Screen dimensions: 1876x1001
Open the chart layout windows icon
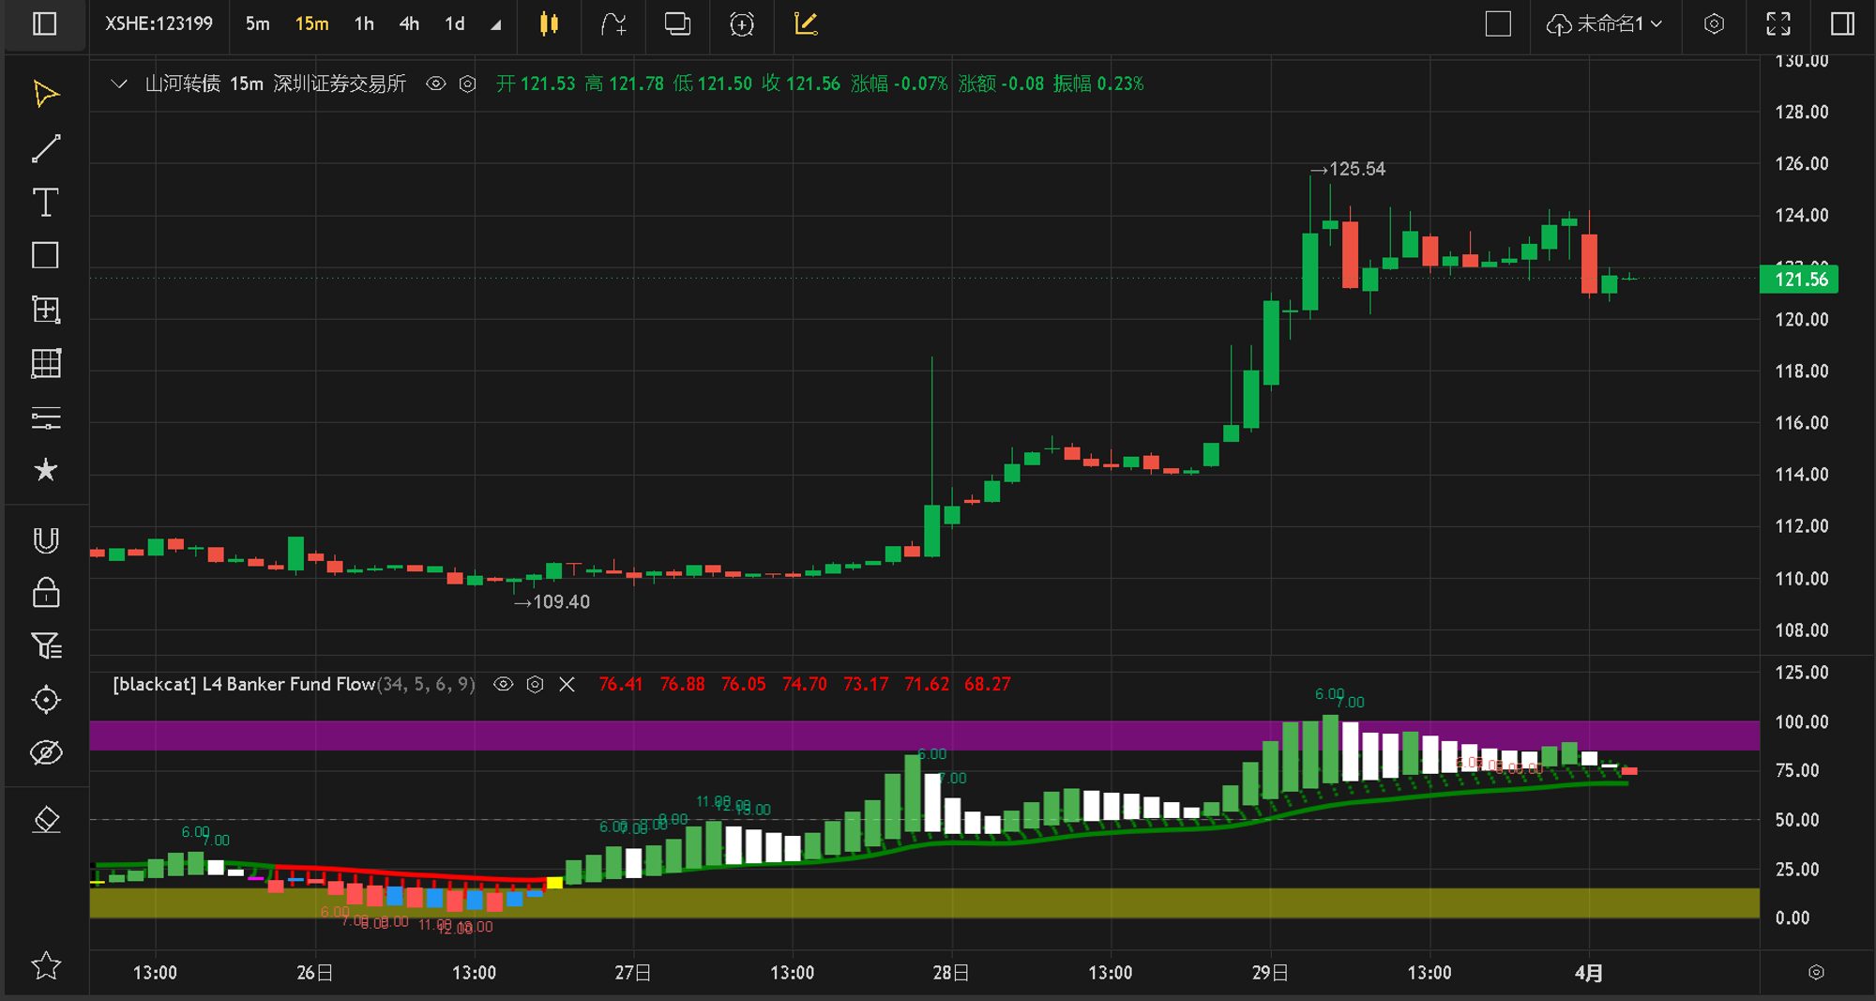click(677, 23)
